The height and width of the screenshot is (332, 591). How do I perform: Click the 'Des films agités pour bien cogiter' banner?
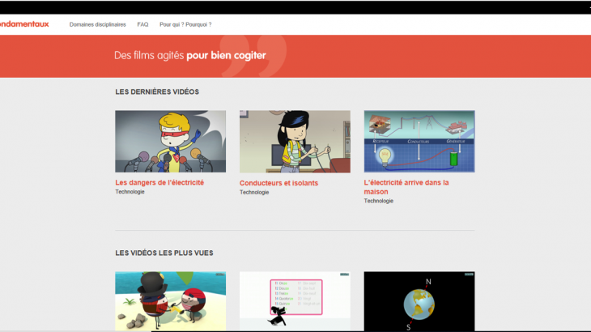coord(189,56)
